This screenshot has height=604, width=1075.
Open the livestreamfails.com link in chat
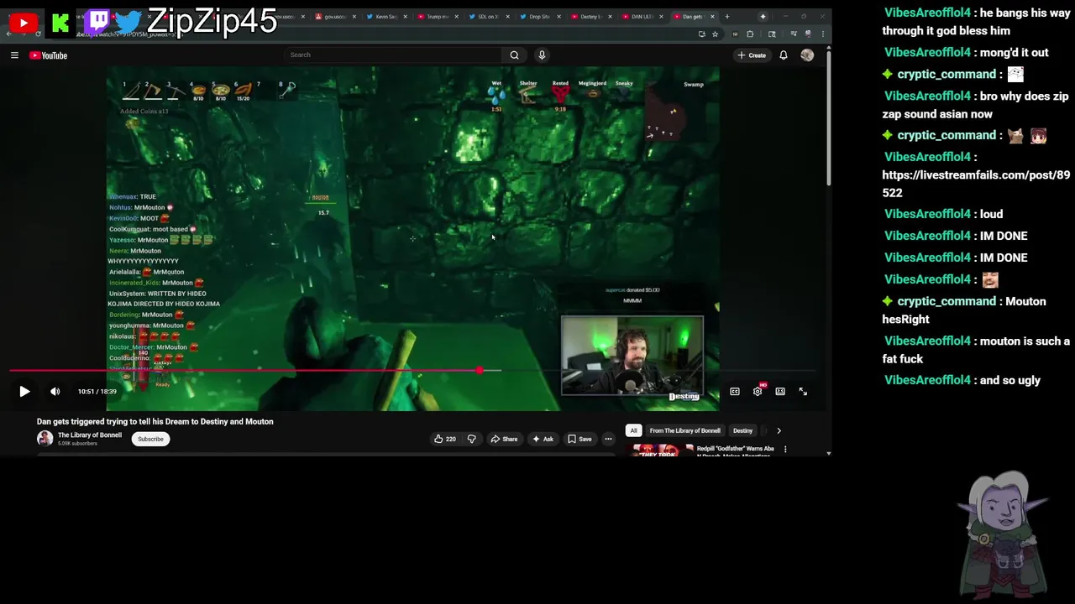[x=976, y=184]
